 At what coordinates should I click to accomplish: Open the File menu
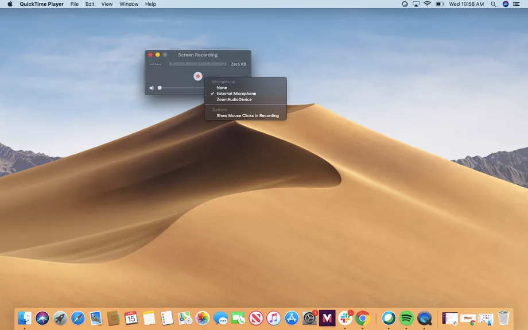(x=75, y=4)
